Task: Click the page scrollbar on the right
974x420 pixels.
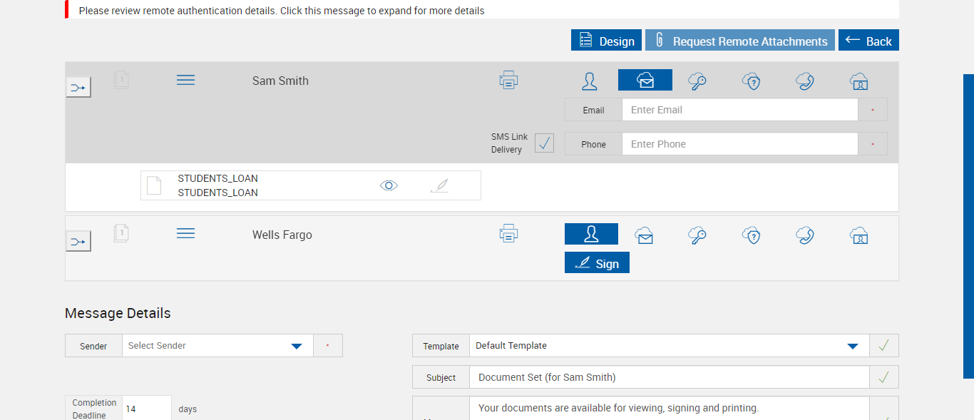Action: [968, 225]
